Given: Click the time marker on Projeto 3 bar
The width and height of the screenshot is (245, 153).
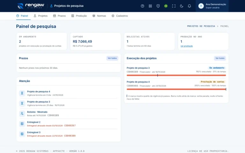Looking at the screenshot, I should (158, 75).
